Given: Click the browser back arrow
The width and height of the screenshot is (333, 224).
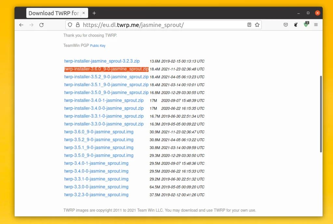Looking at the screenshot, I should 21,25.
